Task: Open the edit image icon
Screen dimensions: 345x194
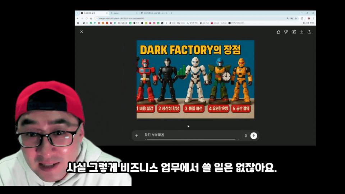Action: tap(294, 32)
